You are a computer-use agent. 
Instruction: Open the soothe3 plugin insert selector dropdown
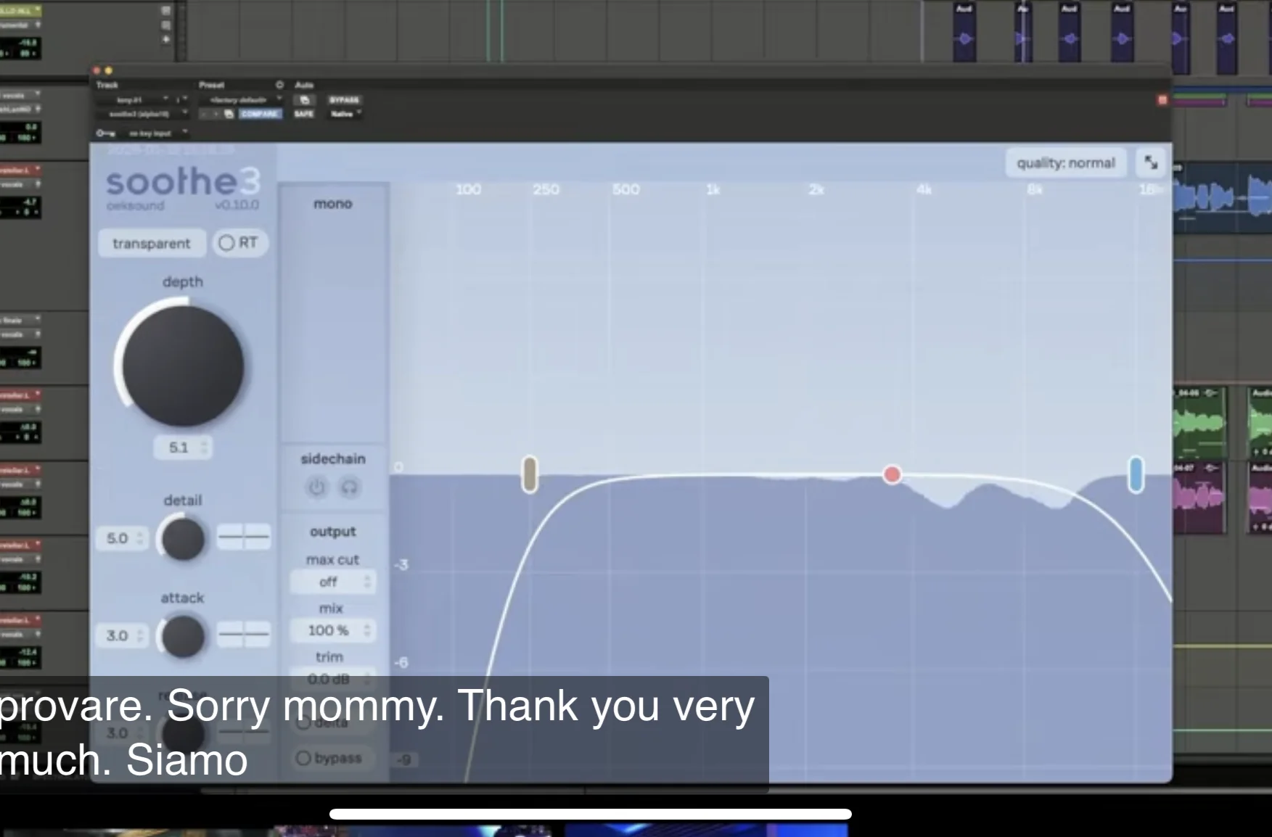pos(142,114)
